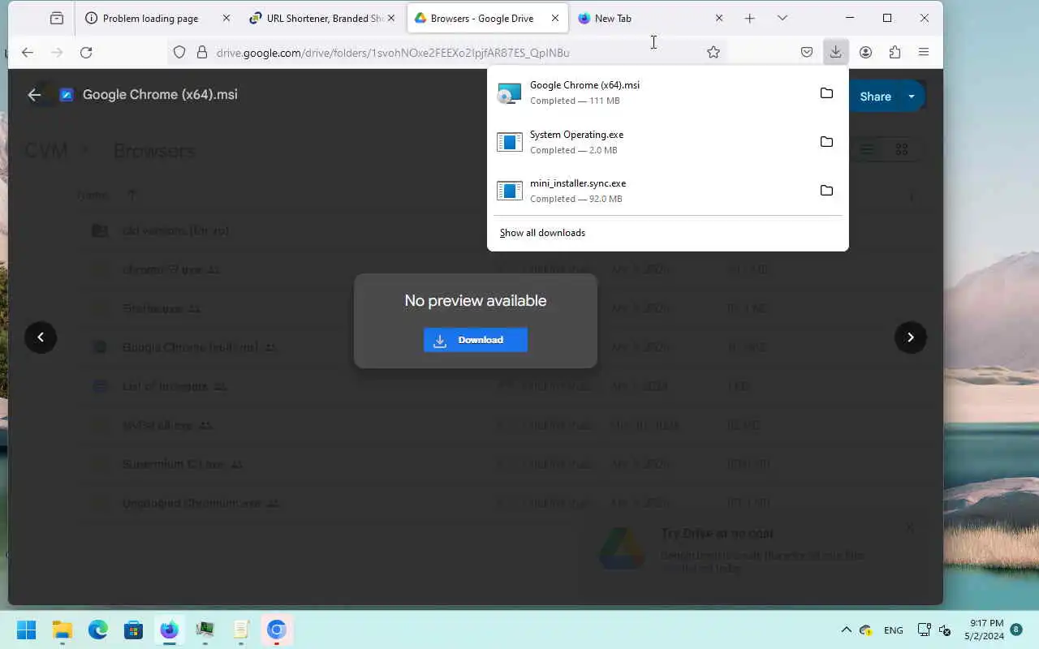Image resolution: width=1039 pixels, height=649 pixels.
Task: Open Microsoft Store from taskbar
Action: pyautogui.click(x=134, y=630)
